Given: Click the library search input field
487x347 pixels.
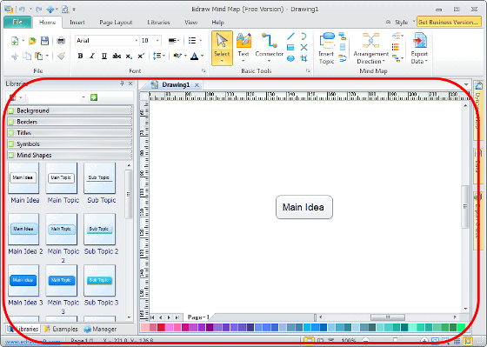Looking at the screenshot, I should pyautogui.click(x=57, y=97).
